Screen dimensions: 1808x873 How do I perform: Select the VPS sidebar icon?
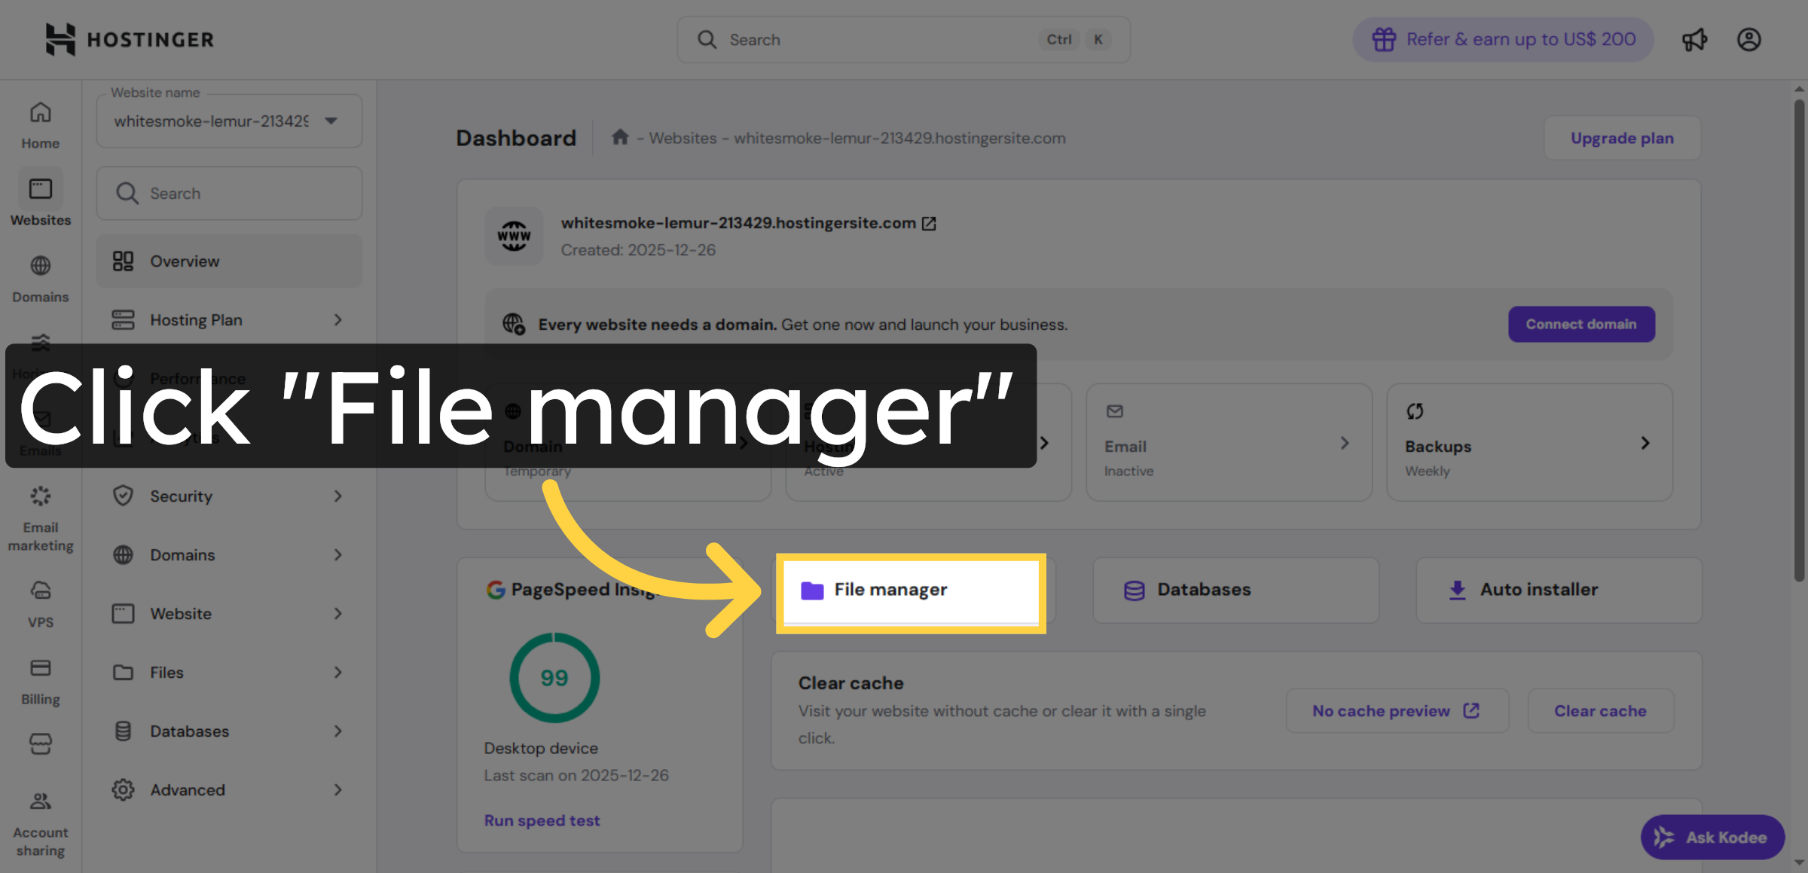click(x=40, y=599)
